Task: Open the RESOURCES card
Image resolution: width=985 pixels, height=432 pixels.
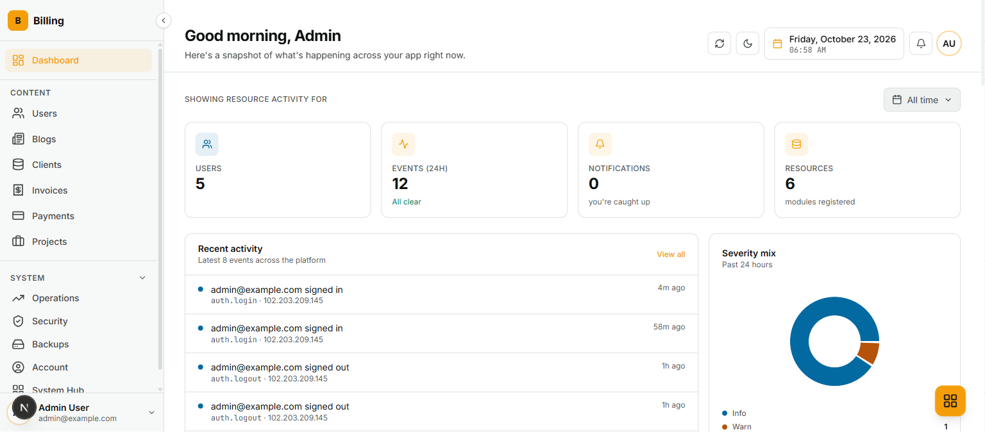Action: tap(868, 170)
